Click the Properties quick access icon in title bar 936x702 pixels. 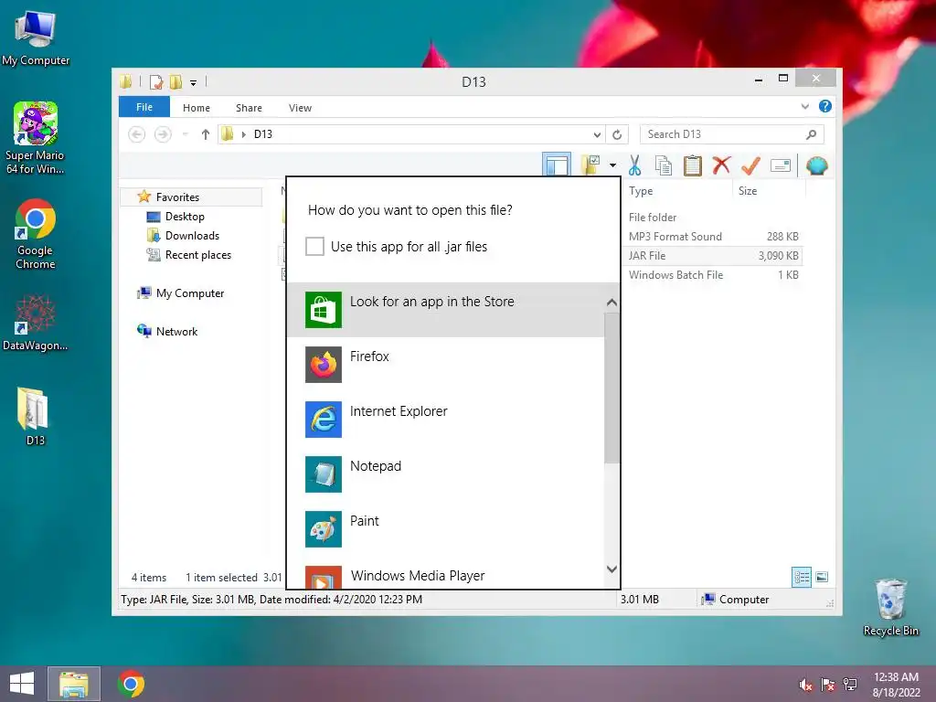(x=156, y=81)
